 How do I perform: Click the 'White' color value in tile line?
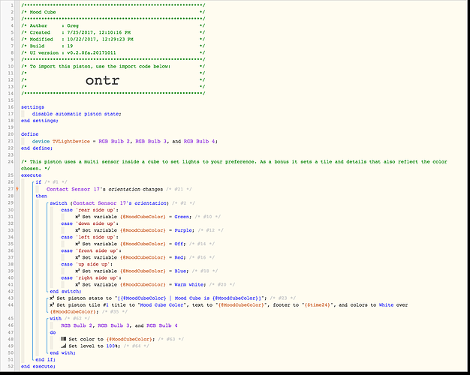click(386, 305)
